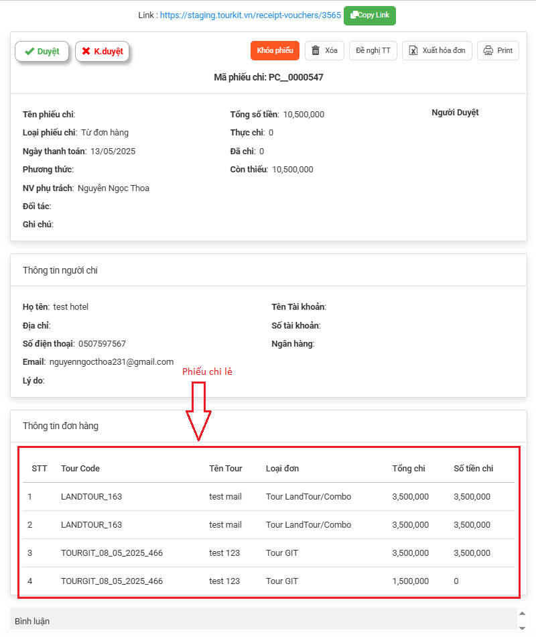Click the Đề nghị TT button

pos(373,50)
